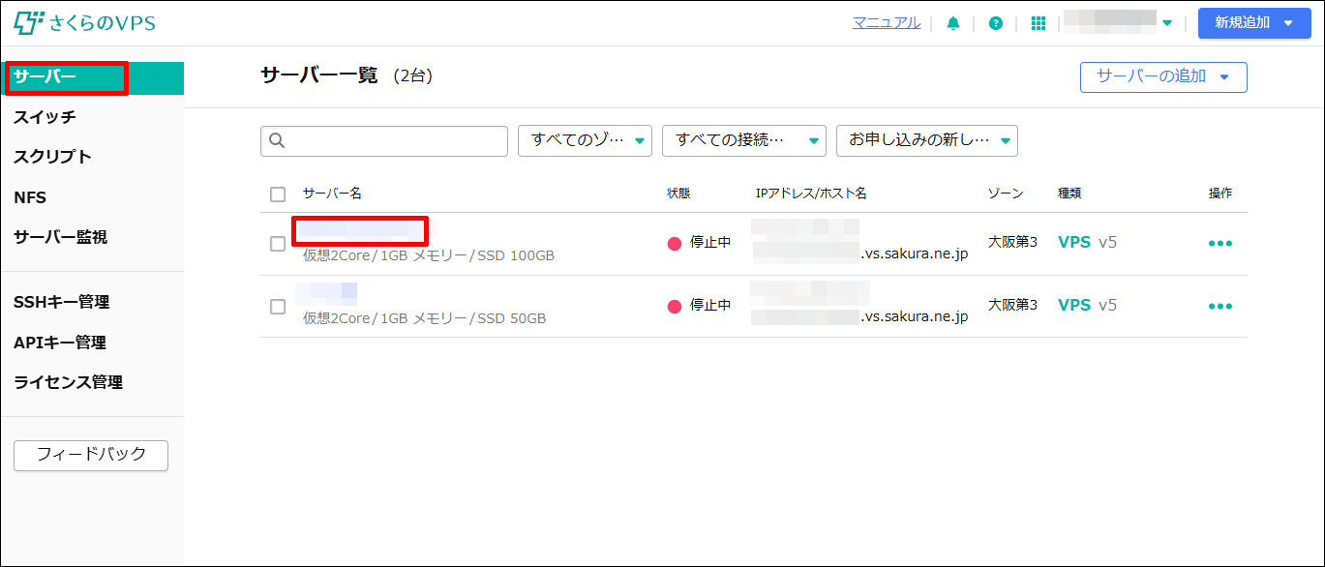Viewport: 1325px width, 567px height.
Task: Check the box for the SSD 50GB server
Action: coord(278,307)
